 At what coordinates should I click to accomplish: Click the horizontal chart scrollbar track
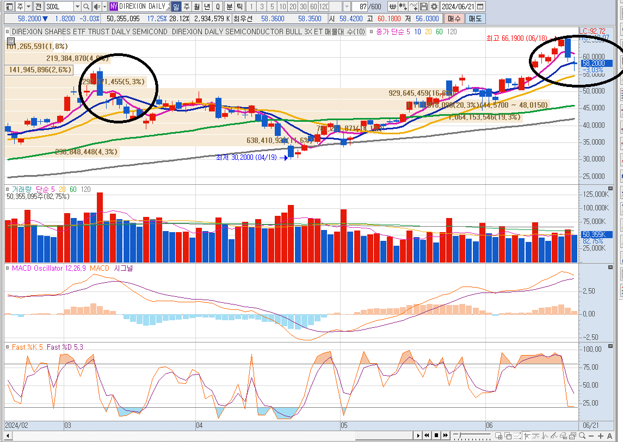click(213, 435)
